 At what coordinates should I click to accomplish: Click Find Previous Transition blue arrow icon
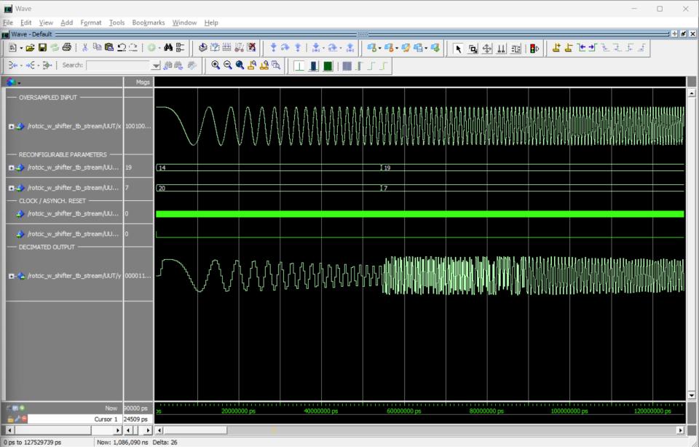coord(581,48)
